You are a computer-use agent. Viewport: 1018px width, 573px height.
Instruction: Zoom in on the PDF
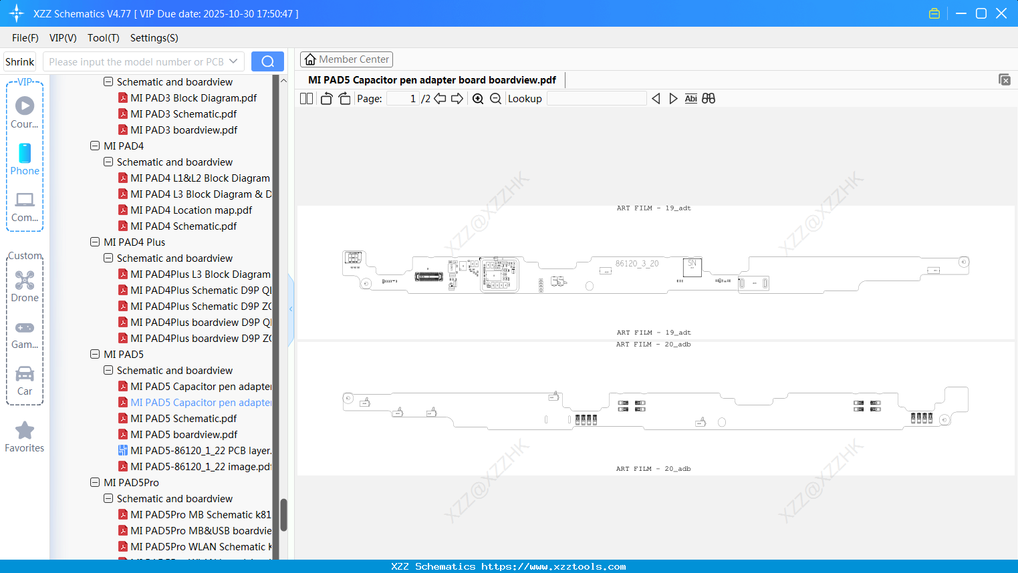point(478,99)
